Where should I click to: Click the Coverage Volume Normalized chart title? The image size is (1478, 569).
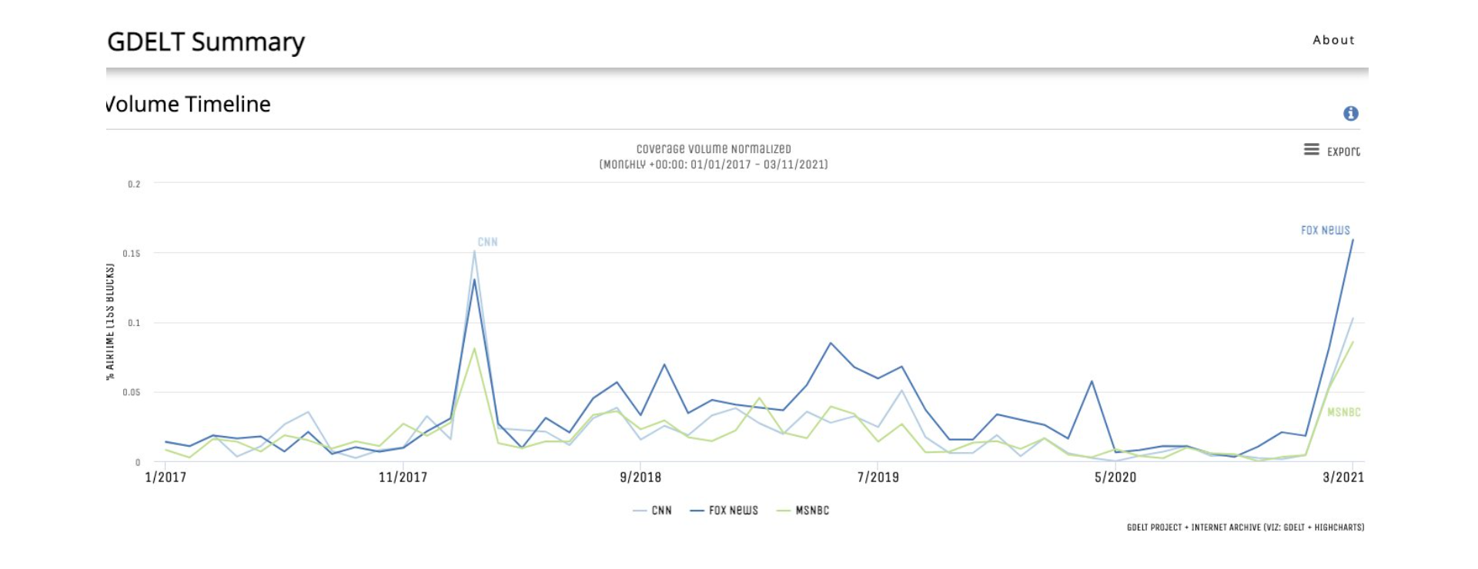(714, 149)
